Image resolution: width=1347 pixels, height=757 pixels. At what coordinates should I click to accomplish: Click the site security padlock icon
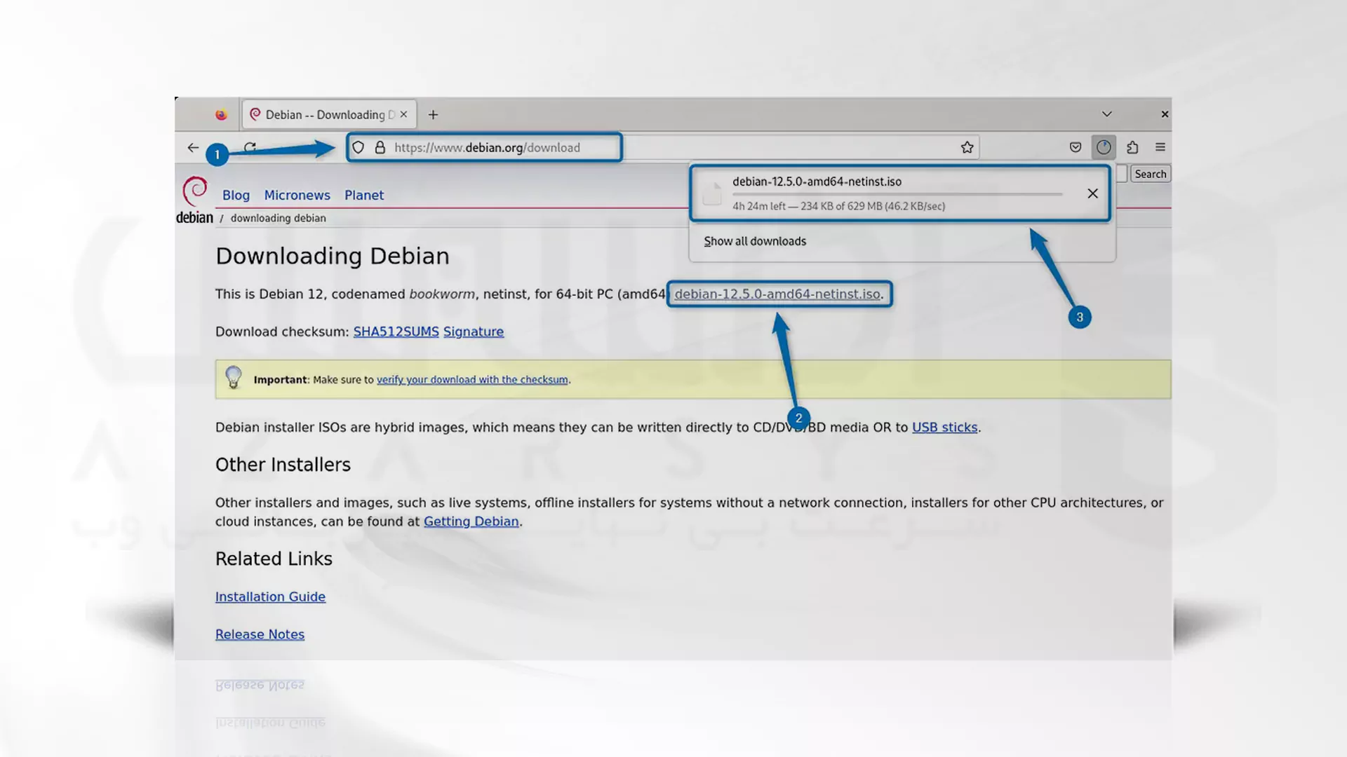[380, 147]
